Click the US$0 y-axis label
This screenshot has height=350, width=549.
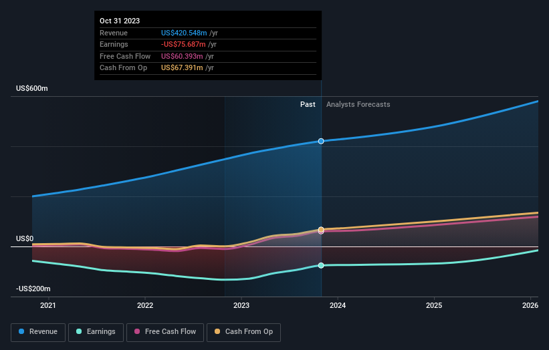click(x=25, y=239)
